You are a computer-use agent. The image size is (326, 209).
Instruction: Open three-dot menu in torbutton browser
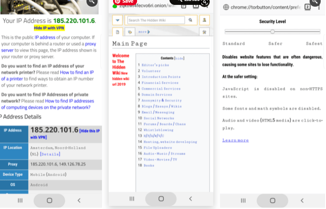point(319,8)
